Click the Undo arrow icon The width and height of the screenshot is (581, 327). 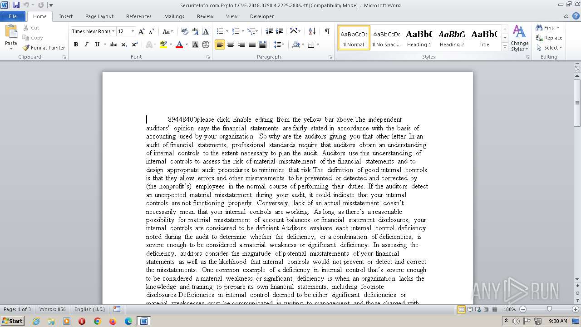click(26, 5)
